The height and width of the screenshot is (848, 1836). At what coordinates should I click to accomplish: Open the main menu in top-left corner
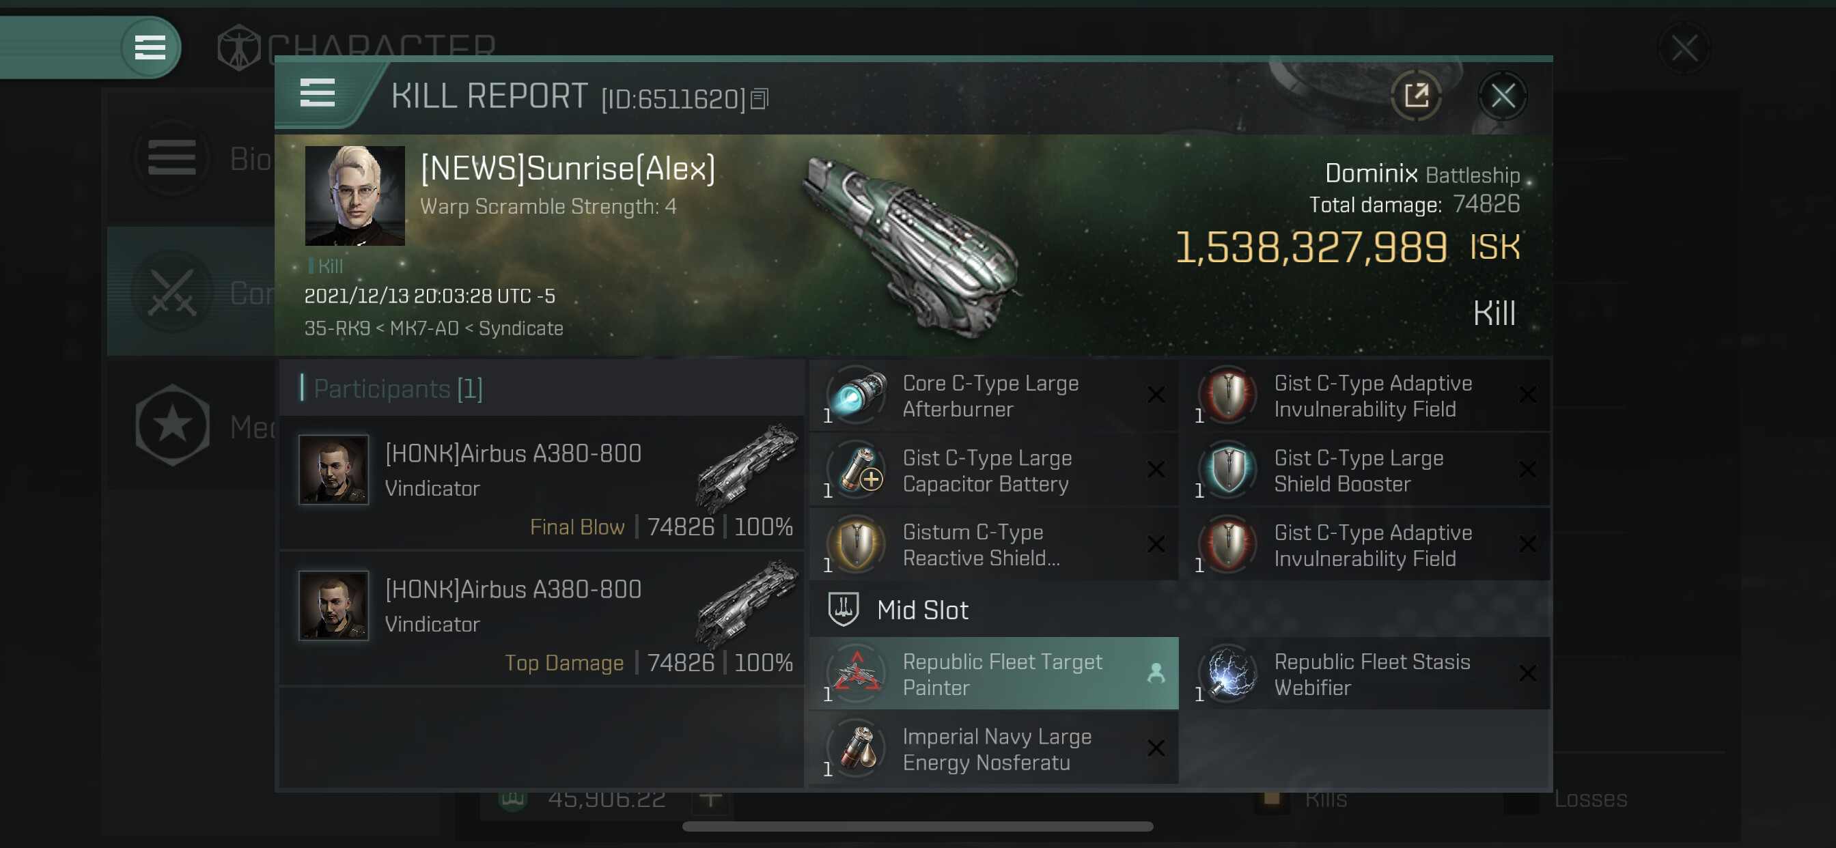click(x=150, y=48)
